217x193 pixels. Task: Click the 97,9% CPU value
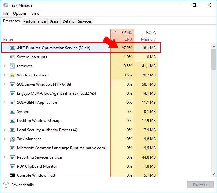pyautogui.click(x=127, y=48)
